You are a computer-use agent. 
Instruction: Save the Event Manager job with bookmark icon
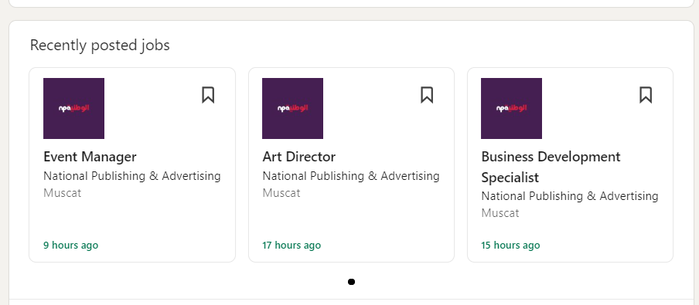pos(208,95)
